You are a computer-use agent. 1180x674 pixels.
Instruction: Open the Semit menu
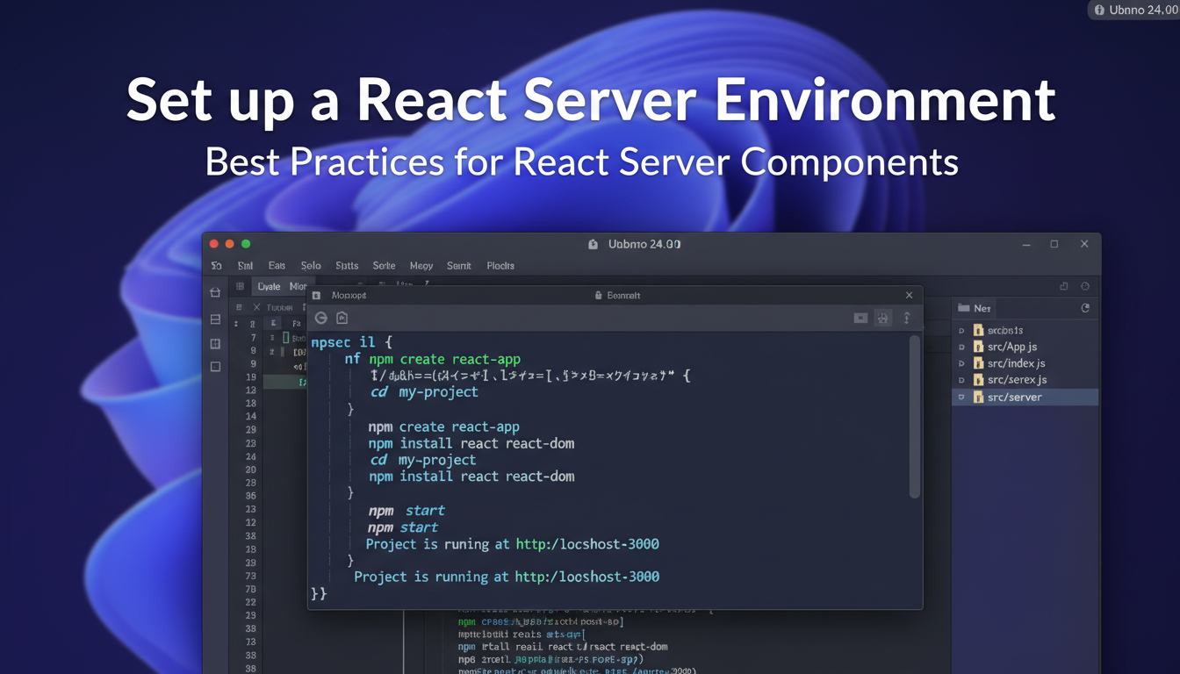pos(459,265)
